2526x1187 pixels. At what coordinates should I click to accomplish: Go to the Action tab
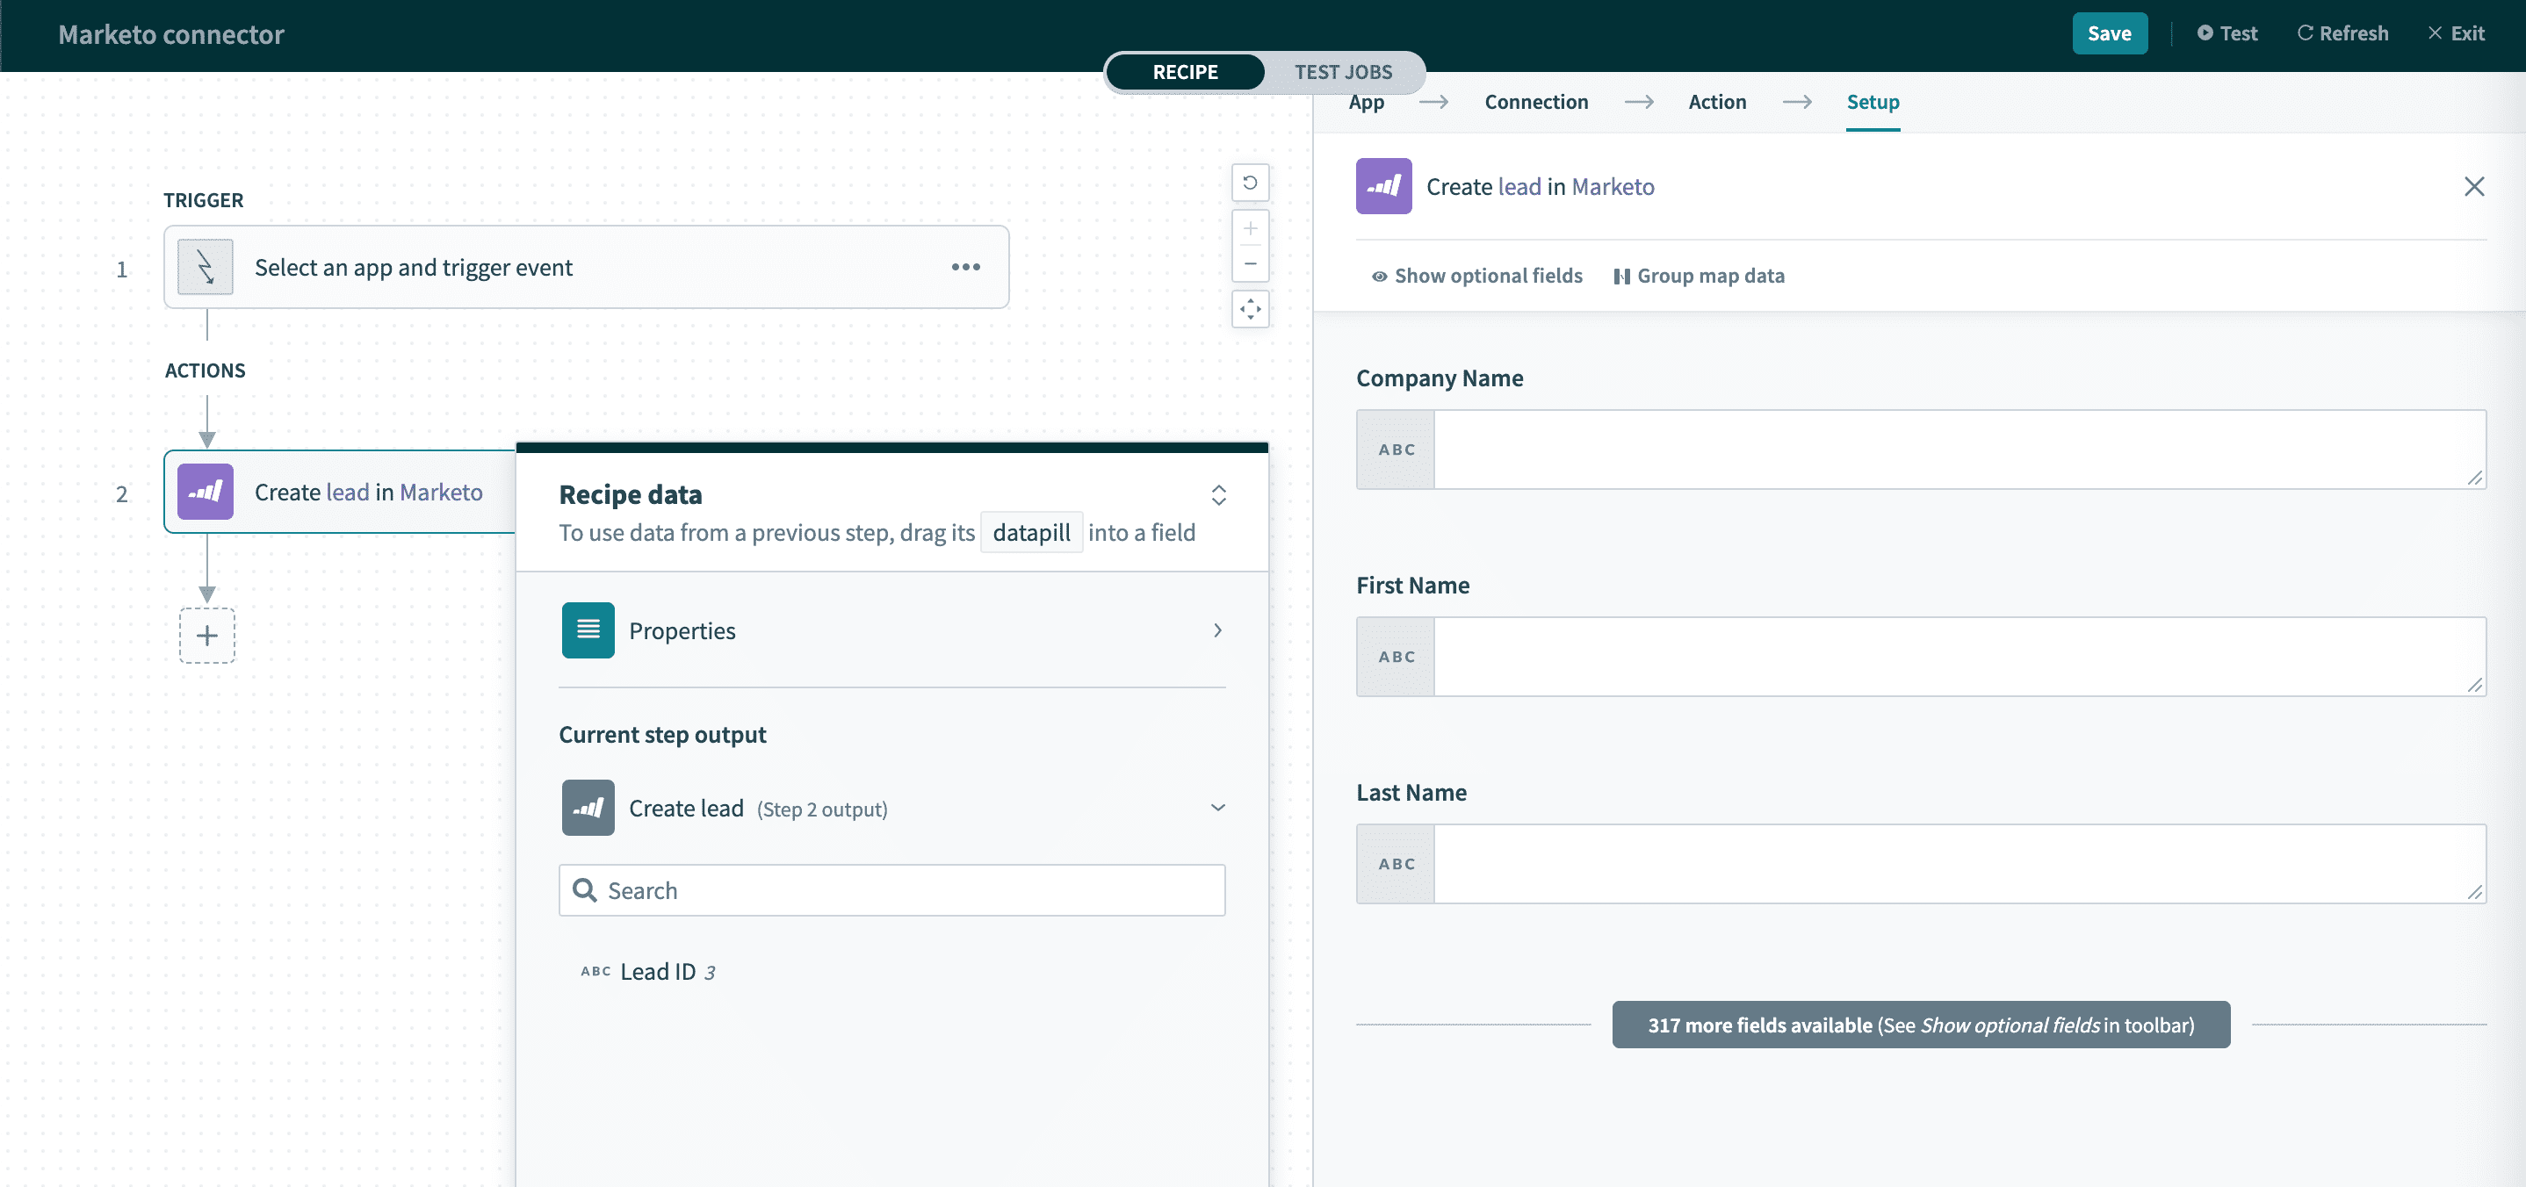tap(1716, 102)
